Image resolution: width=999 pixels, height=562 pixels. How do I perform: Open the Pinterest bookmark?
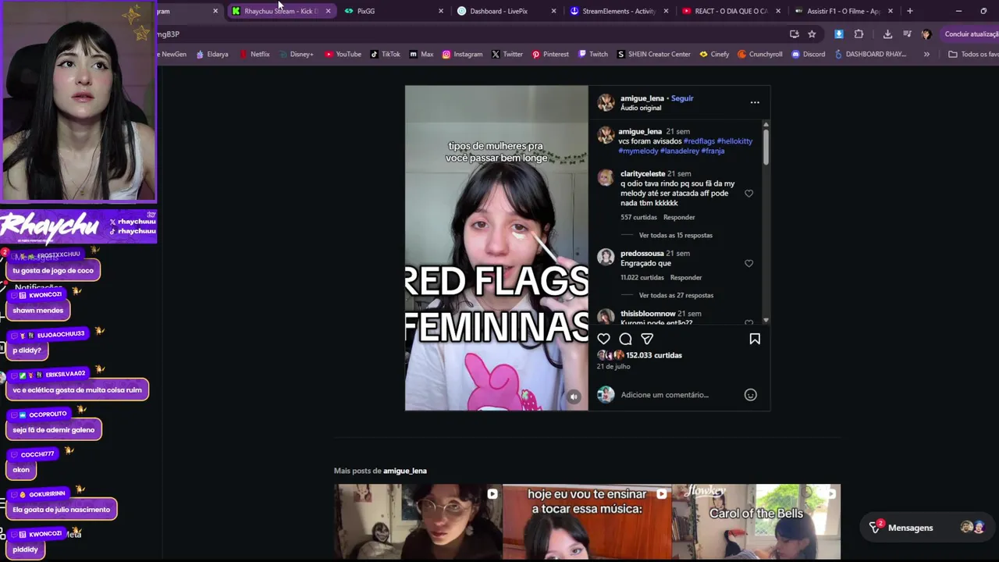[550, 55]
